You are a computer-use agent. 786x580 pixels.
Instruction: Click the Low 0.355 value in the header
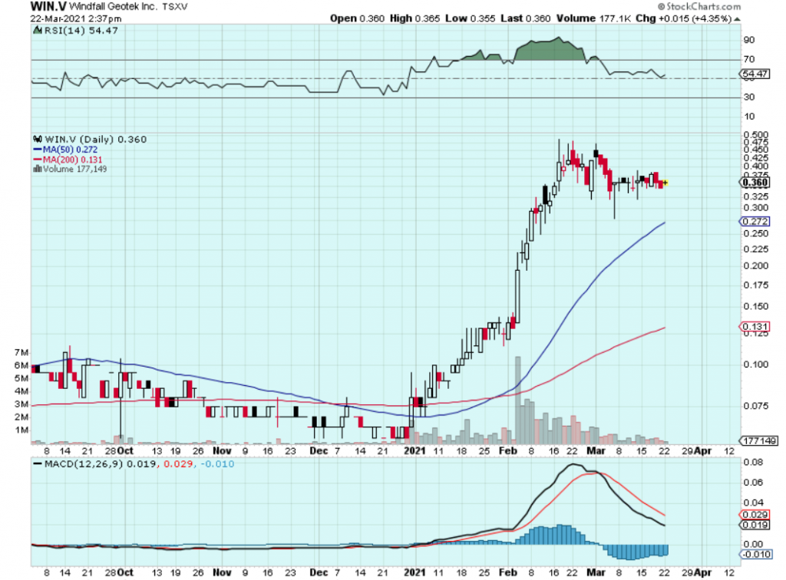click(471, 18)
